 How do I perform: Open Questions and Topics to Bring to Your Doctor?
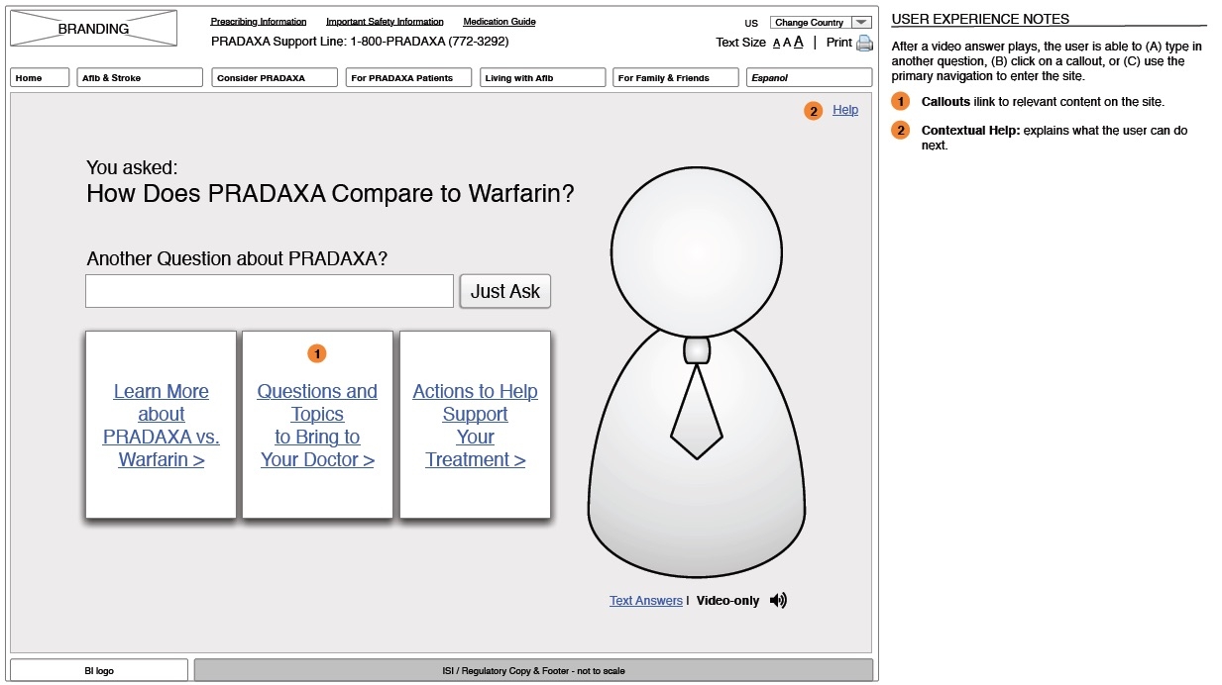[x=318, y=426]
